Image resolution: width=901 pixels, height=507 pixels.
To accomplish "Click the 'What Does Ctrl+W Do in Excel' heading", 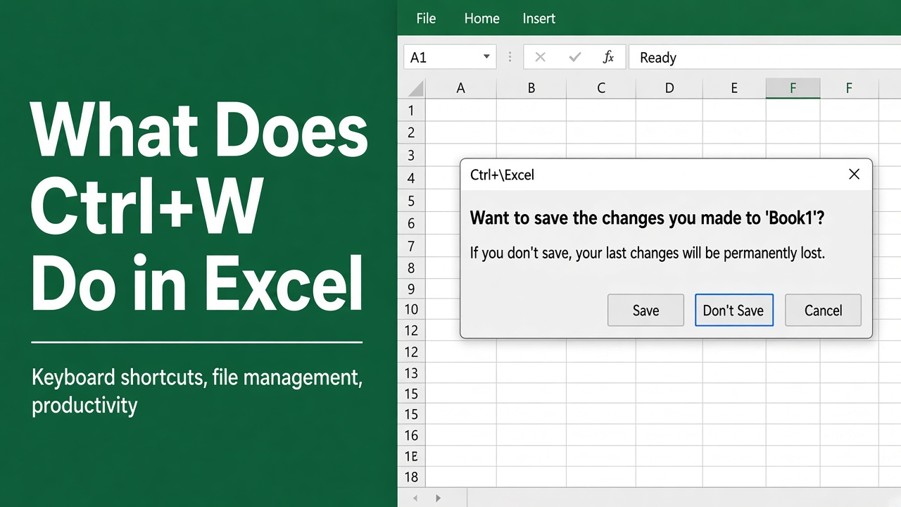I will 199,208.
